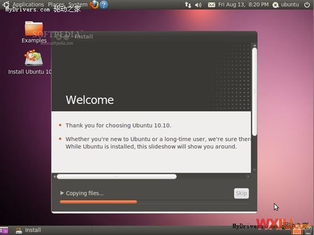Open the Applications menu
This screenshot has height=235, width=314.
(28, 5)
